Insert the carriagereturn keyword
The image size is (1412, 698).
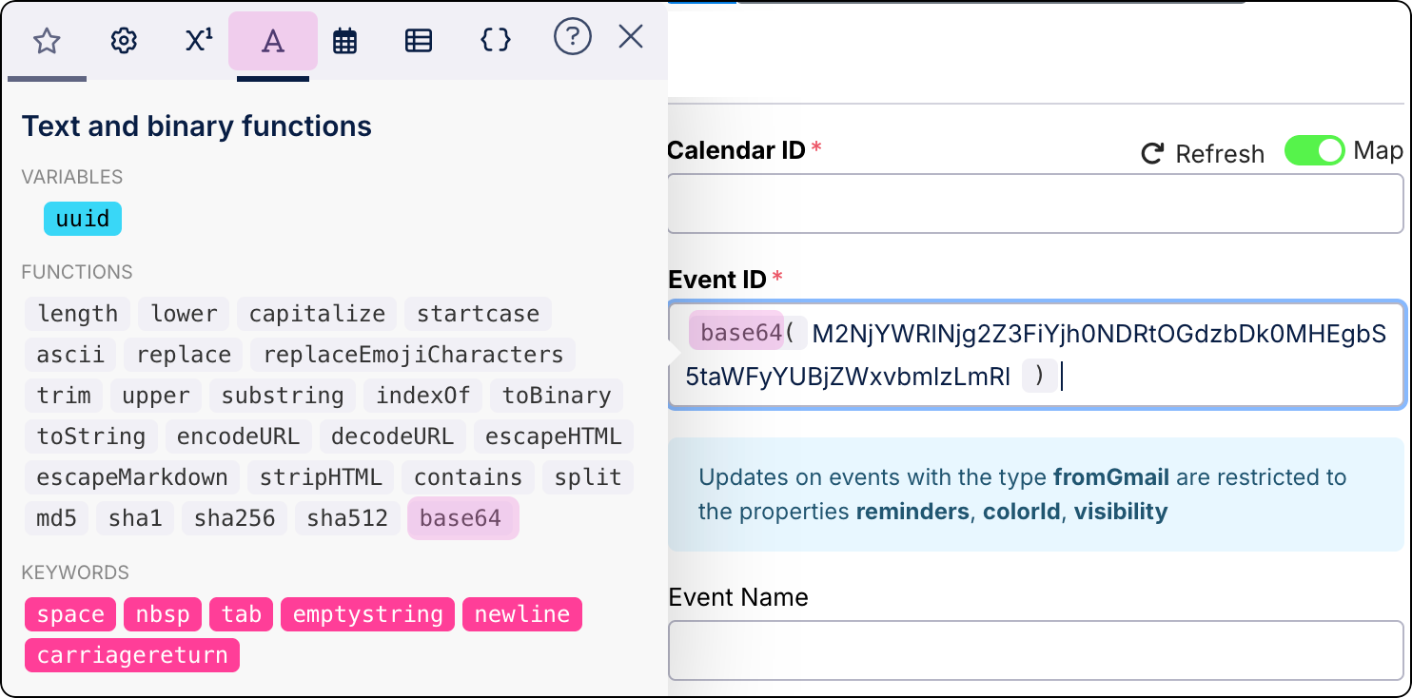131,654
